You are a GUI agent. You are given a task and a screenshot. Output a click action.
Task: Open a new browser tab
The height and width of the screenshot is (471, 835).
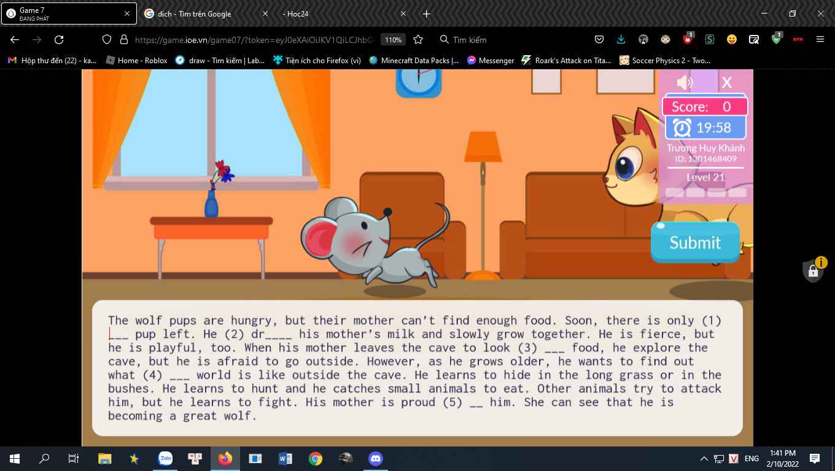coord(427,13)
